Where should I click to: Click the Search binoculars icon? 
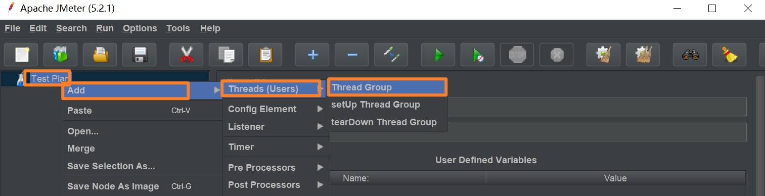tap(690, 55)
